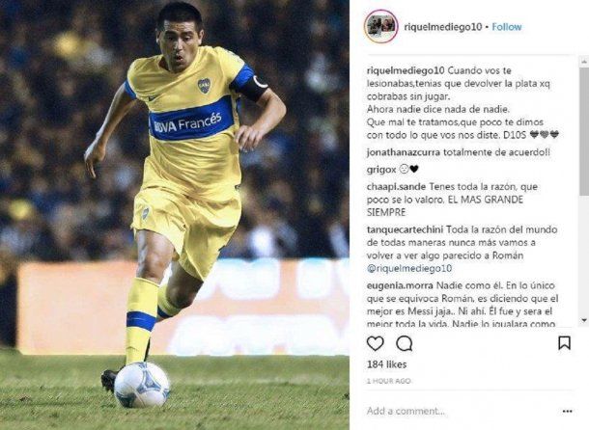Like the post with the heart icon
The width and height of the screenshot is (589, 430).
coord(375,343)
